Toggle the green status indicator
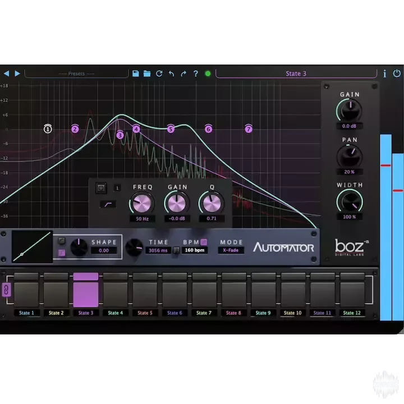 pyautogui.click(x=208, y=74)
